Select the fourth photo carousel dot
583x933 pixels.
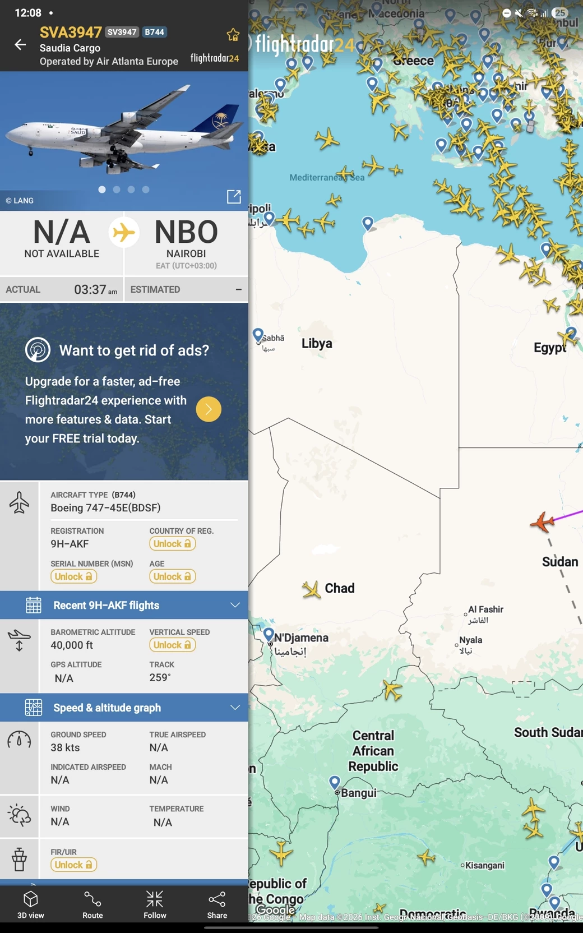point(146,190)
